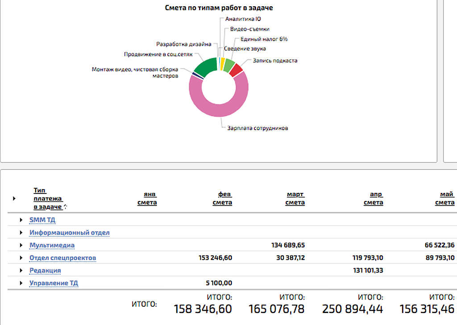Expand the Отдел спецпроектов row arrow

pyautogui.click(x=21, y=258)
